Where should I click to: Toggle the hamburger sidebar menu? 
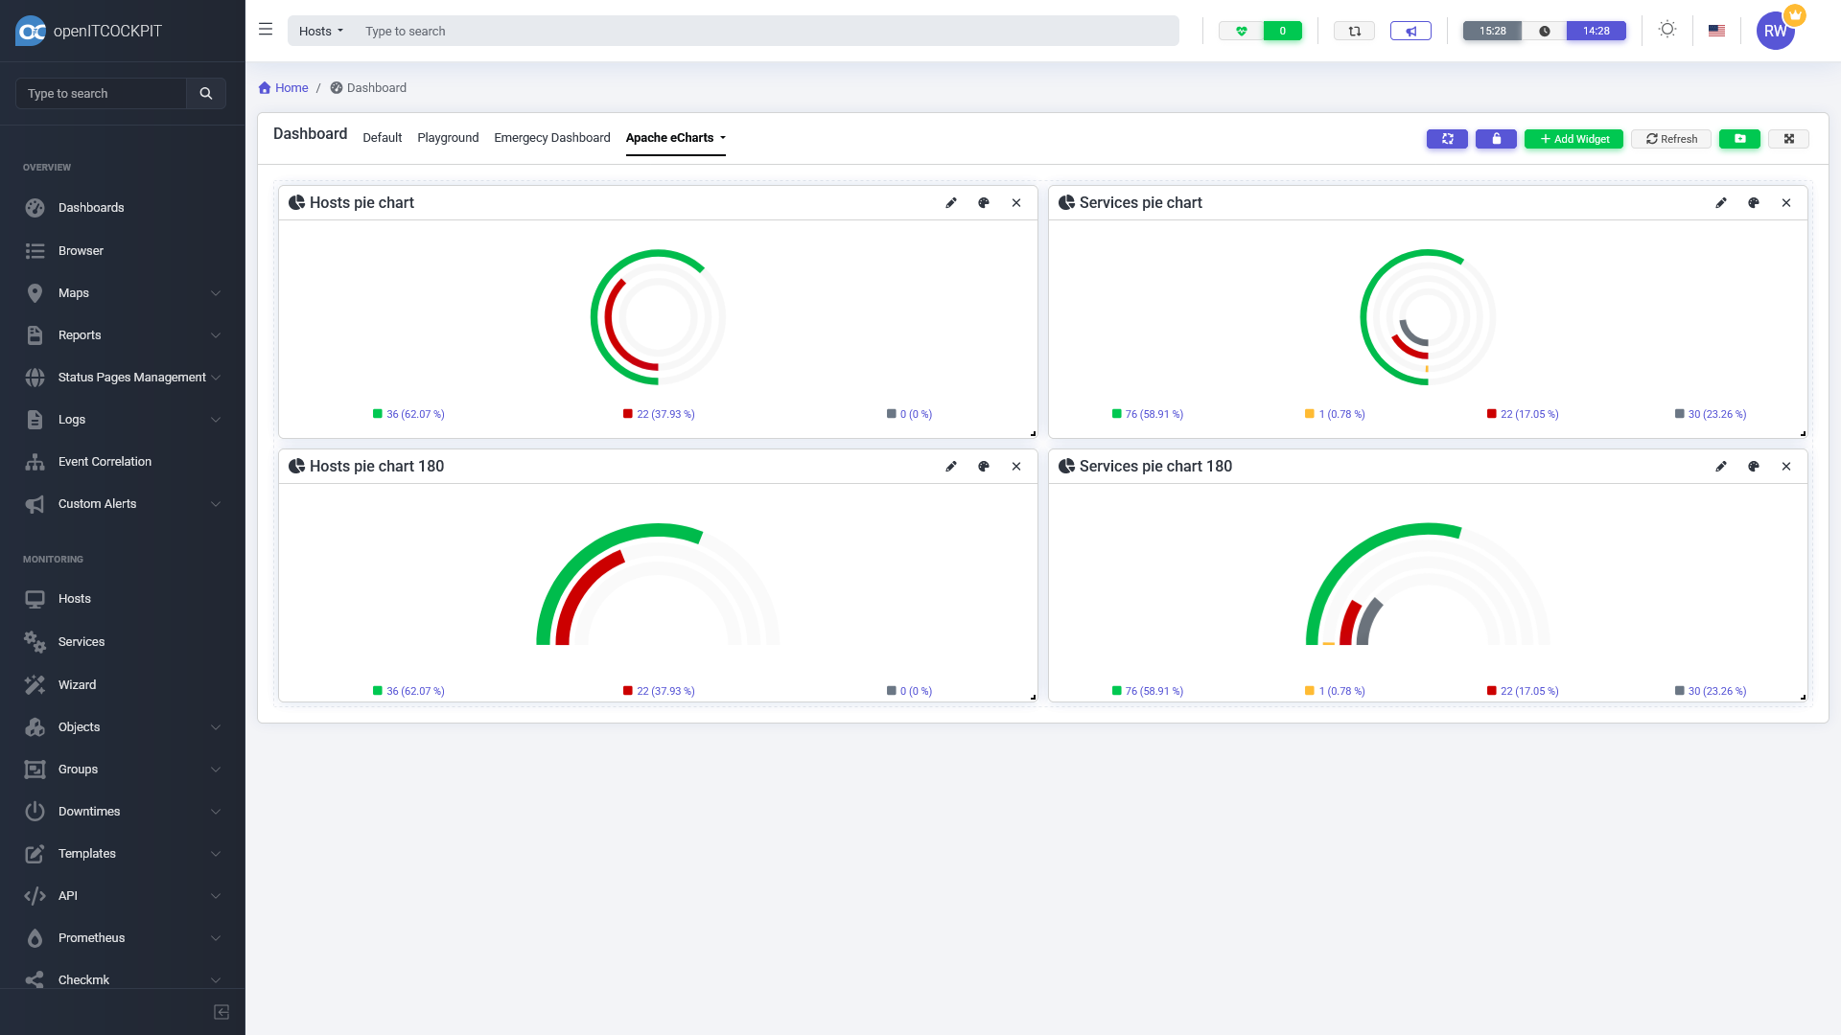266,30
